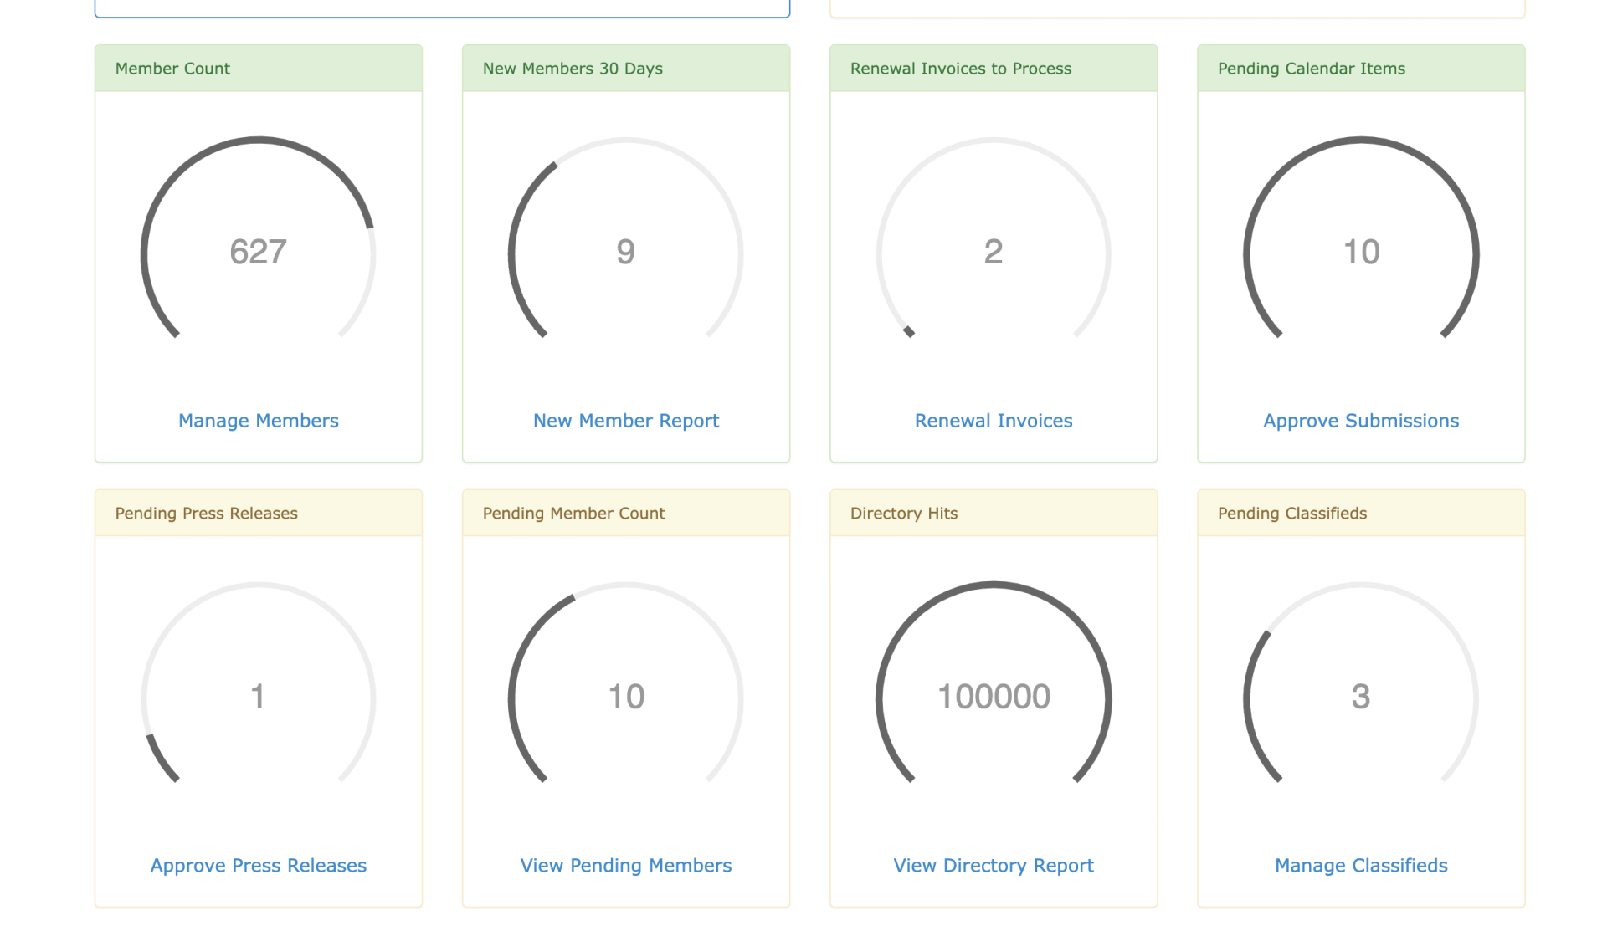Screen dimensions: 1597x951
Task: Click the Member Count card header
Action: coord(259,69)
